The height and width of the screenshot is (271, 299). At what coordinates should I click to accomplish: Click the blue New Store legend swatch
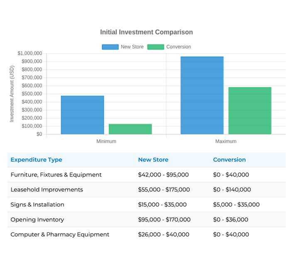[110, 47]
